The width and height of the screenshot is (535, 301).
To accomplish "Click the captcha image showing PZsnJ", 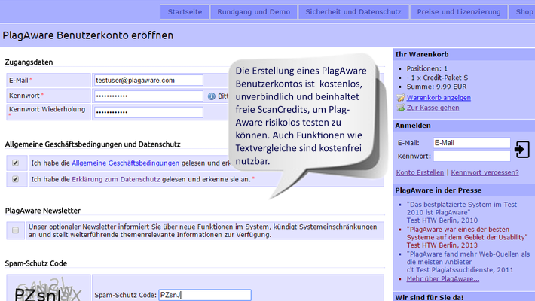I will pyautogui.click(x=48, y=289).
